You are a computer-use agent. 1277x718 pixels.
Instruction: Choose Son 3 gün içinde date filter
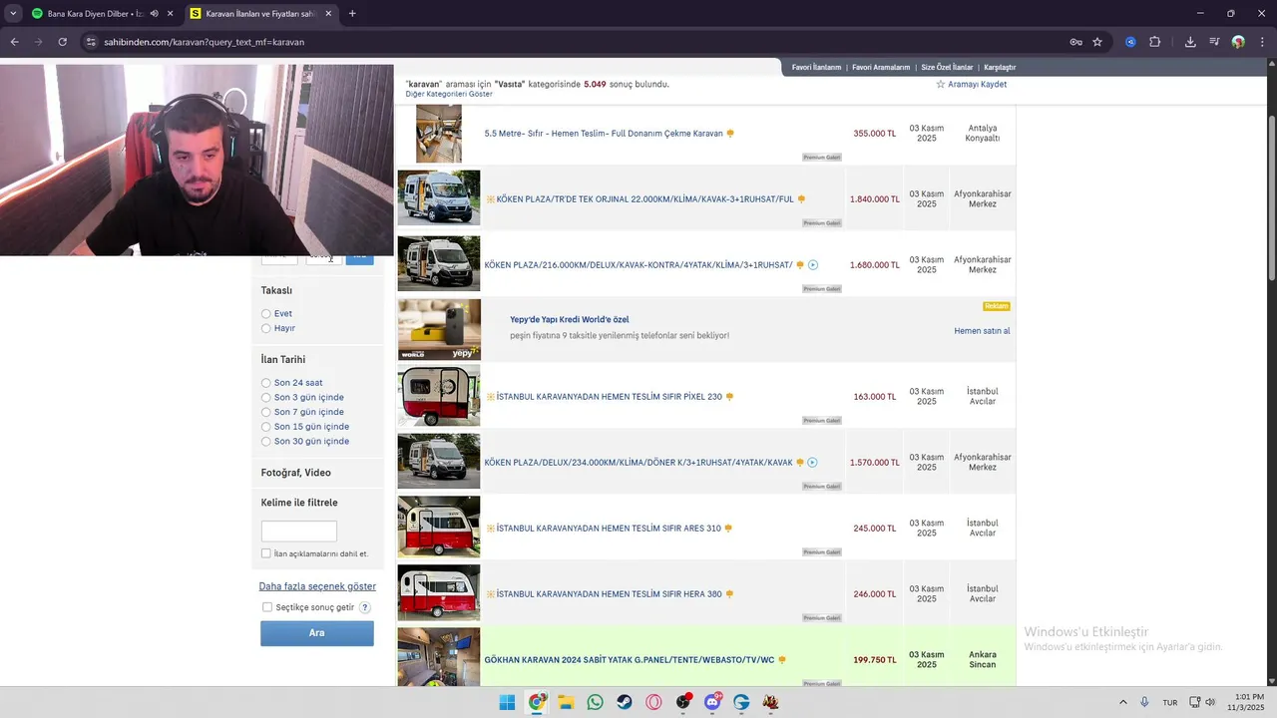(266, 398)
